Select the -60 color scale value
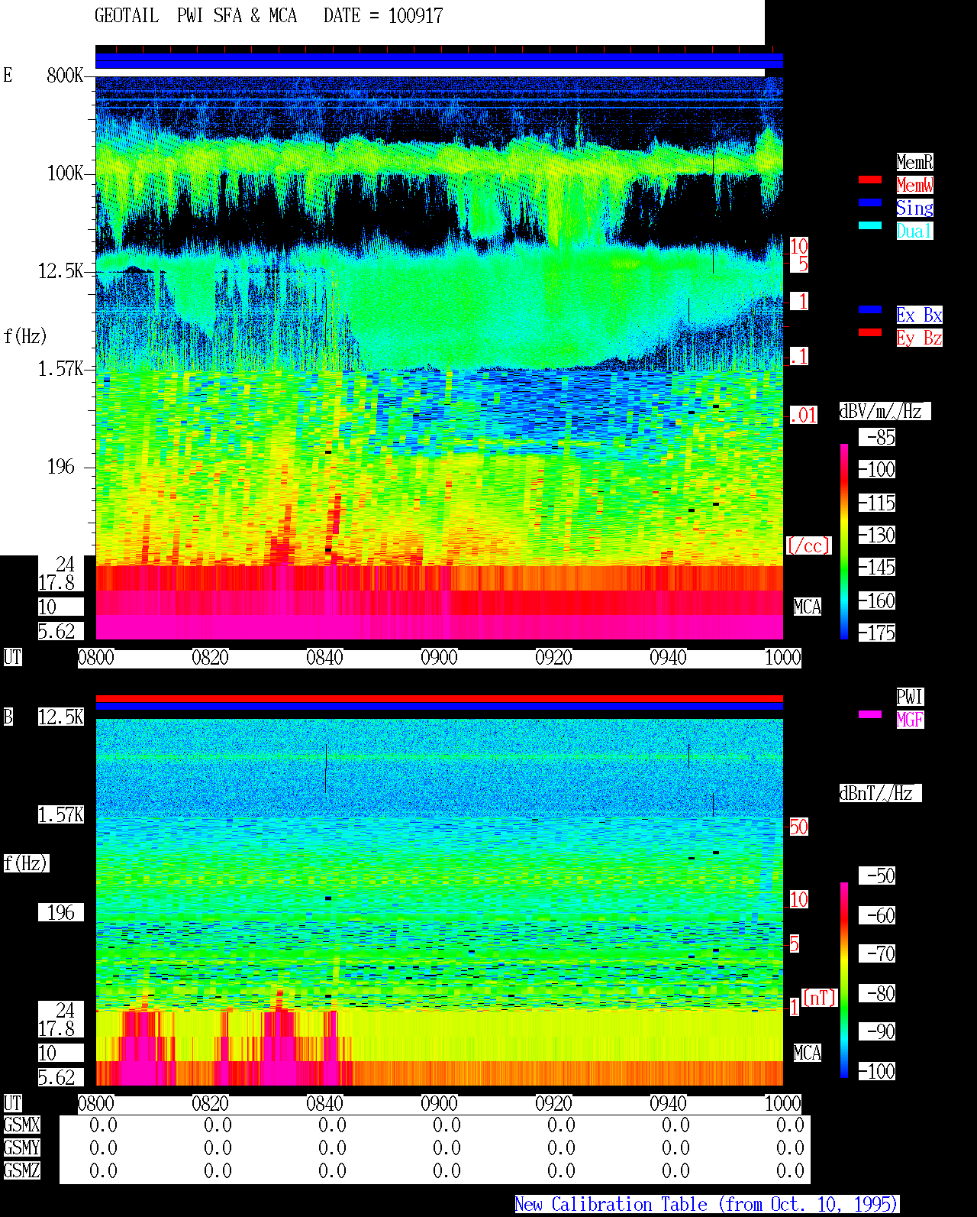The image size is (977, 1217). [877, 915]
